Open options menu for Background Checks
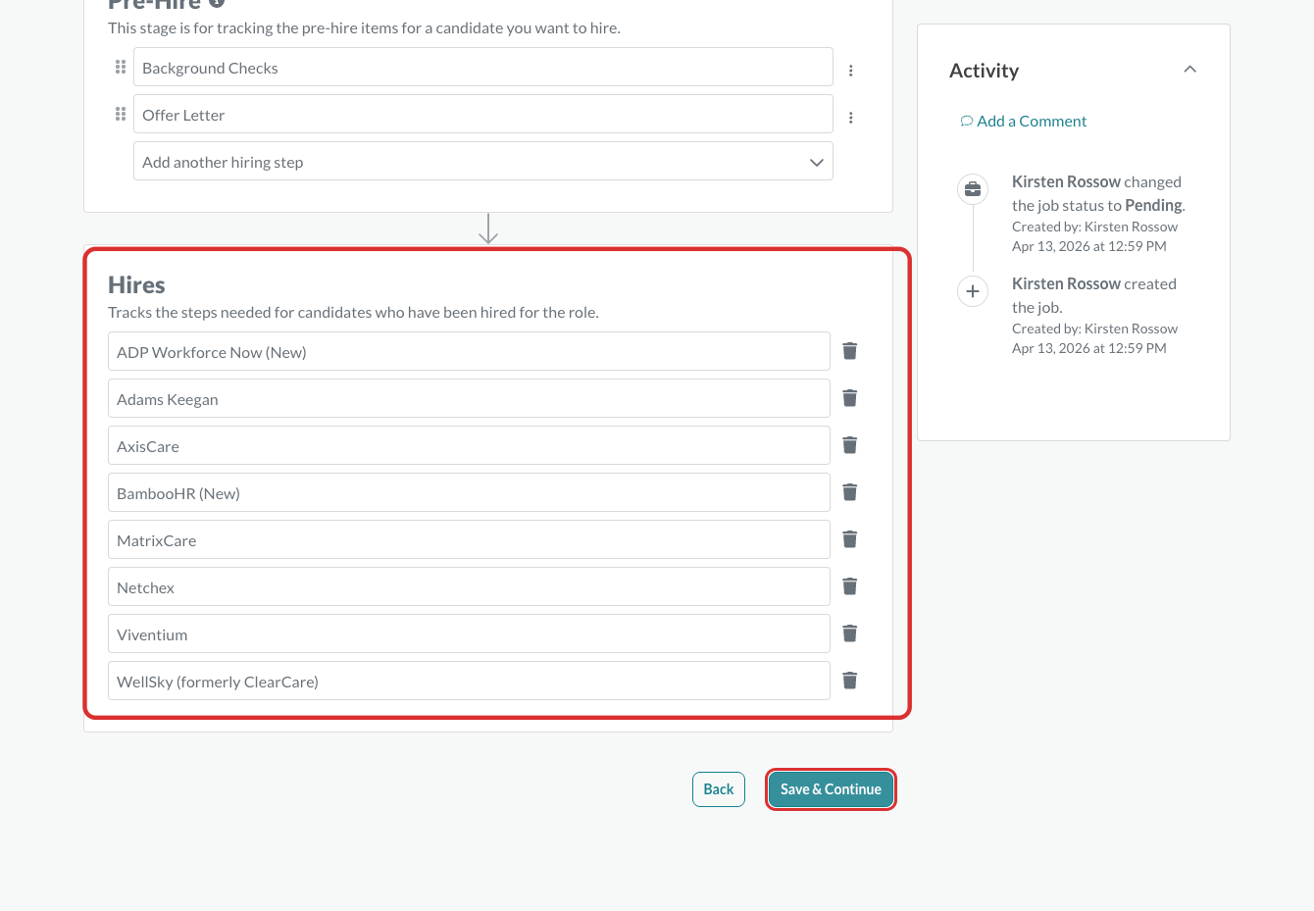This screenshot has height=911, width=1314. point(851,71)
